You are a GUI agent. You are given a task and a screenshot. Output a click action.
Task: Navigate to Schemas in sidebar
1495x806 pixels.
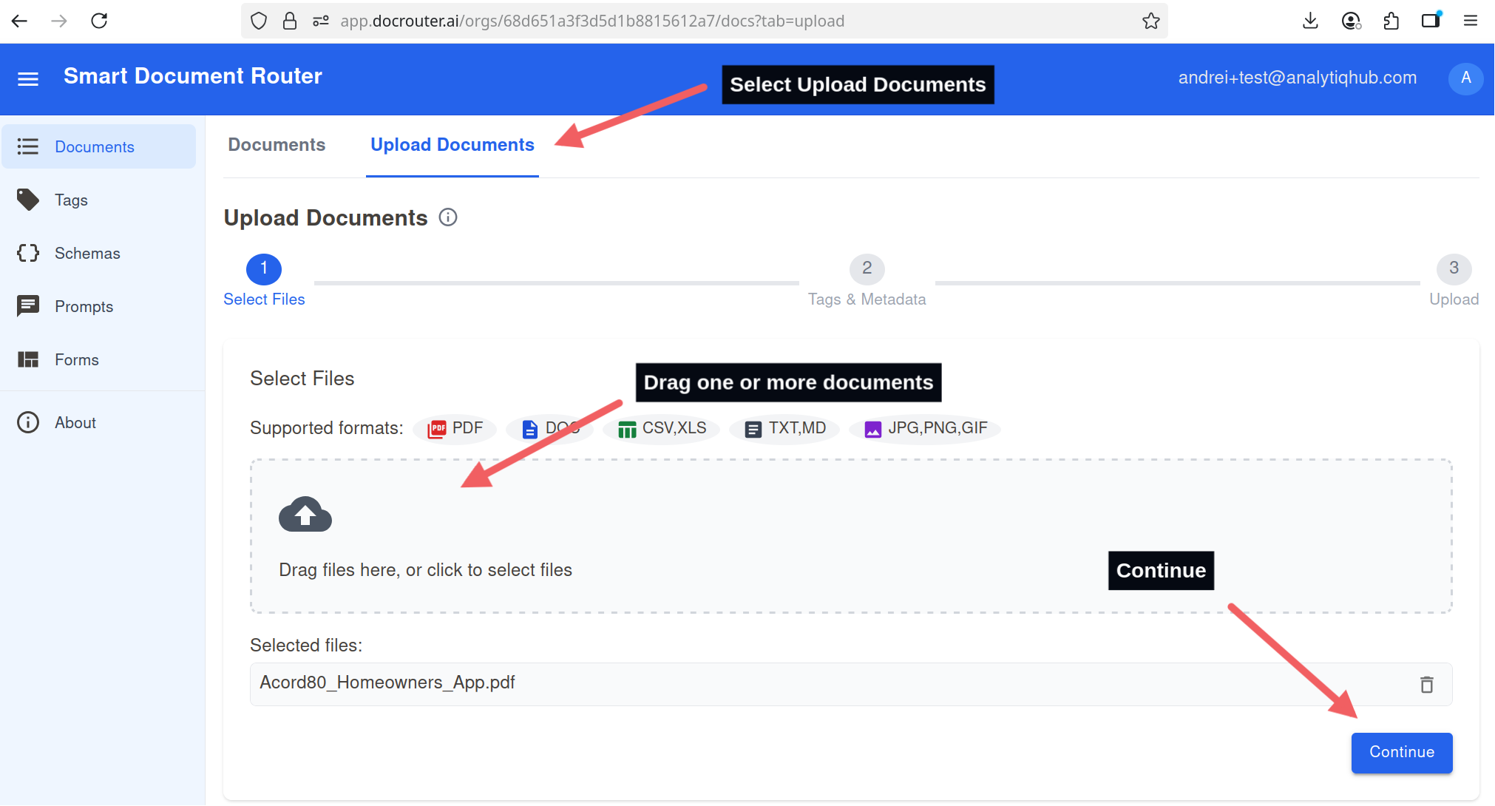click(87, 253)
